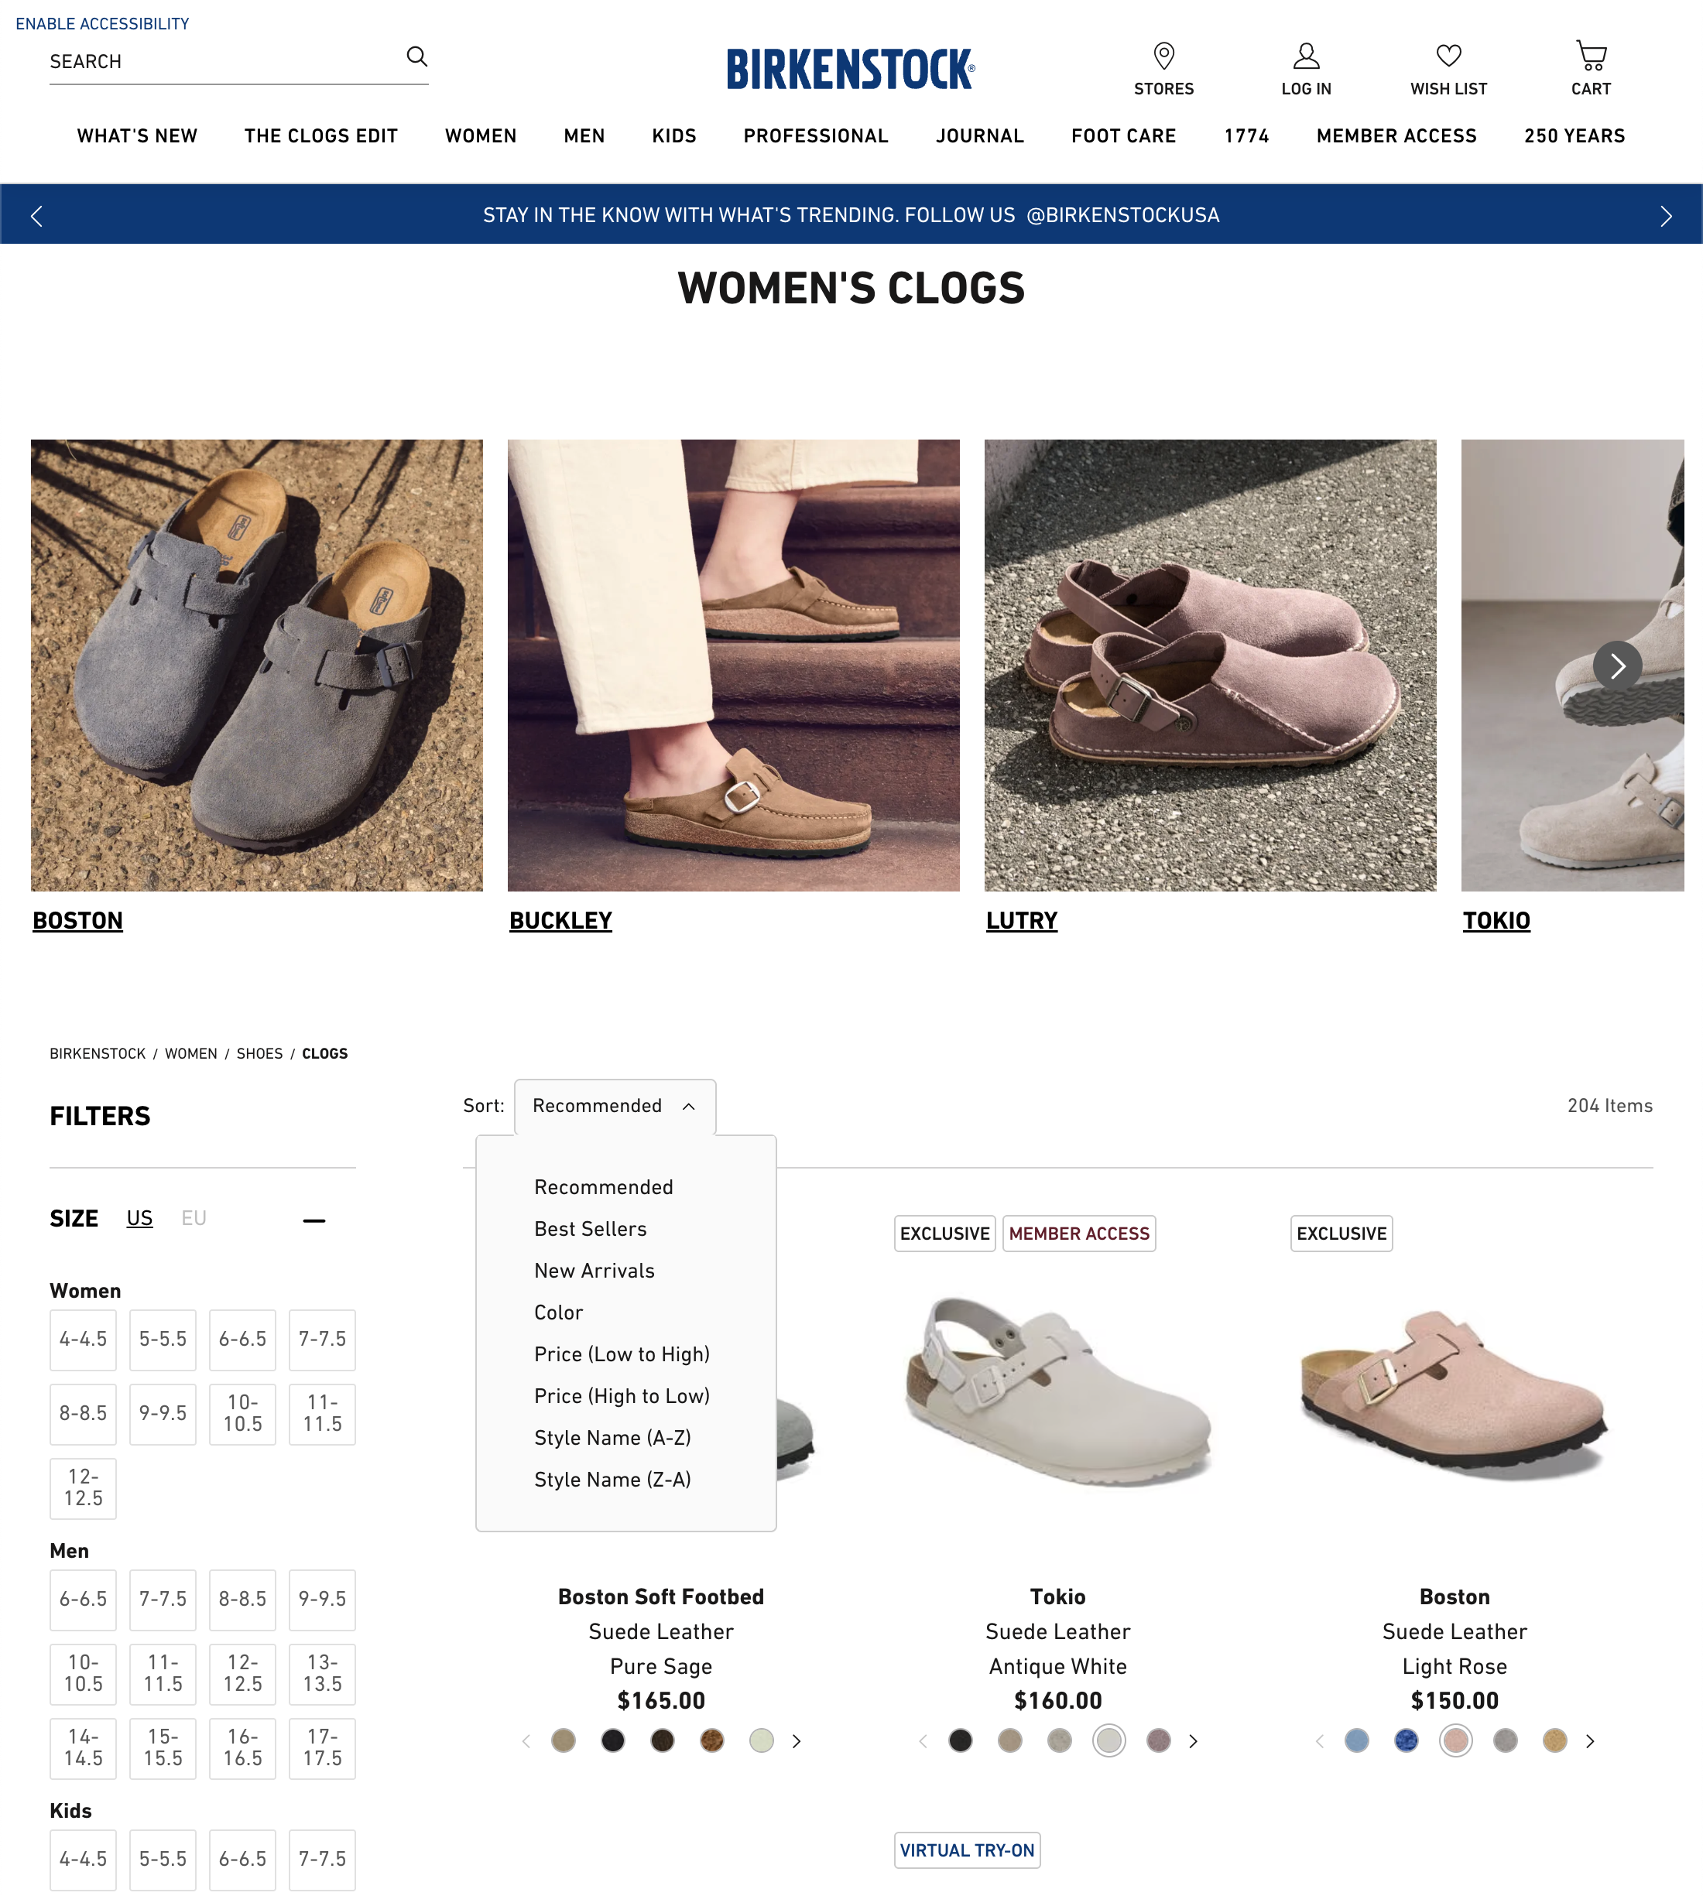Click the Virtual Try-On button
Screen dimensions: 1703x1896
click(x=967, y=1850)
